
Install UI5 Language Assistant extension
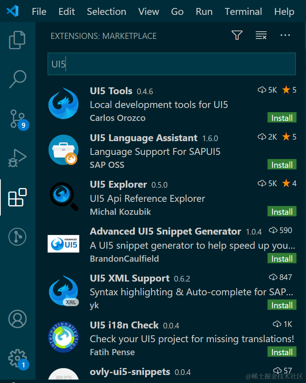click(282, 165)
